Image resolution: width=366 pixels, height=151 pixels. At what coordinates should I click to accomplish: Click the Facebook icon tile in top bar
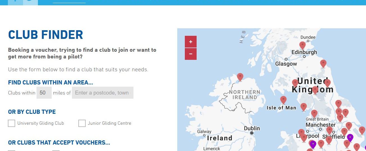tap(15, 3)
